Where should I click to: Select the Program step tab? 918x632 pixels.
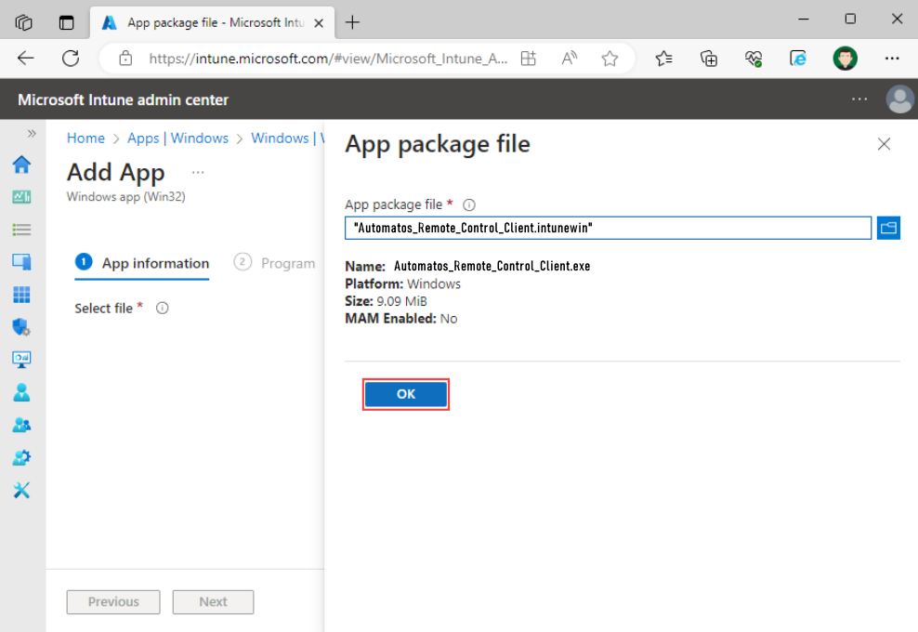point(275,263)
